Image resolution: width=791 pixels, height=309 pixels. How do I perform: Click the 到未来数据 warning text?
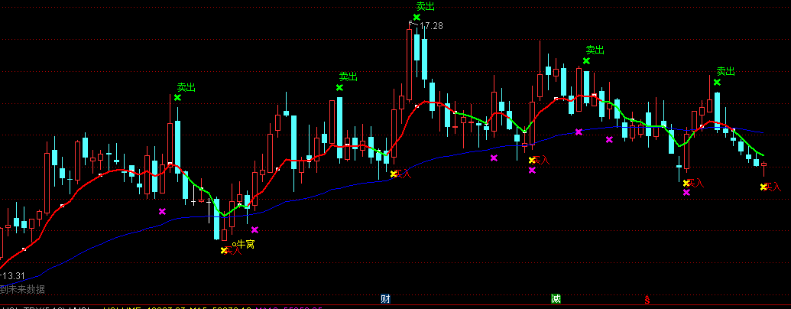[x=22, y=289]
